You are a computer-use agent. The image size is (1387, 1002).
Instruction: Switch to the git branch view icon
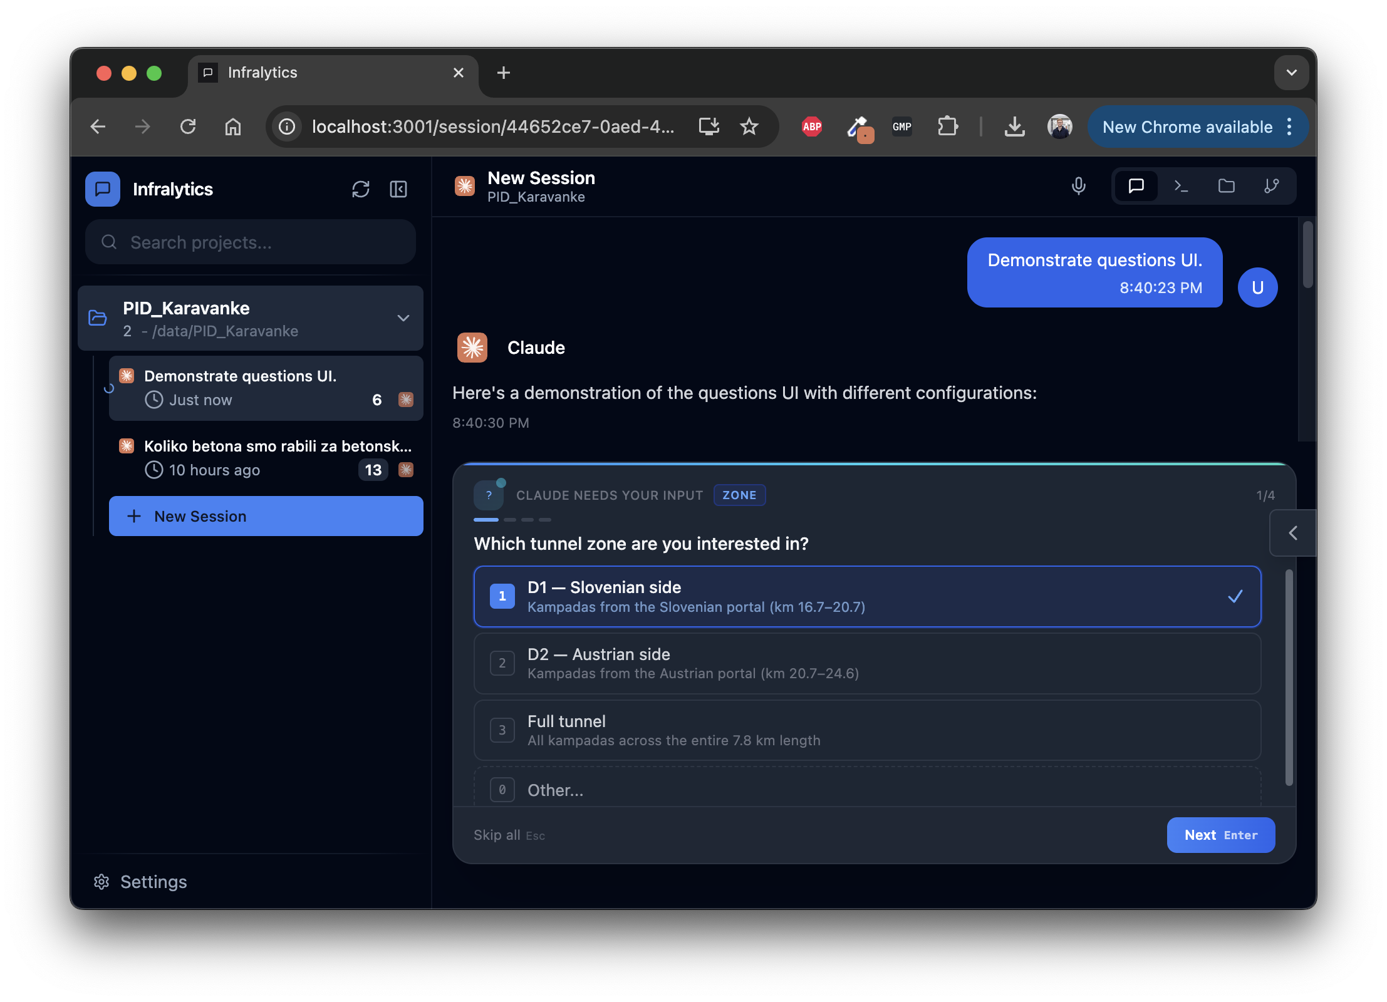pyautogui.click(x=1272, y=186)
